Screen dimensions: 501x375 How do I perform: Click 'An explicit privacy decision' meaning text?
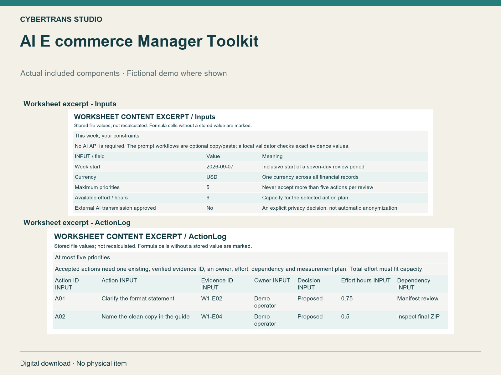coord(329,208)
